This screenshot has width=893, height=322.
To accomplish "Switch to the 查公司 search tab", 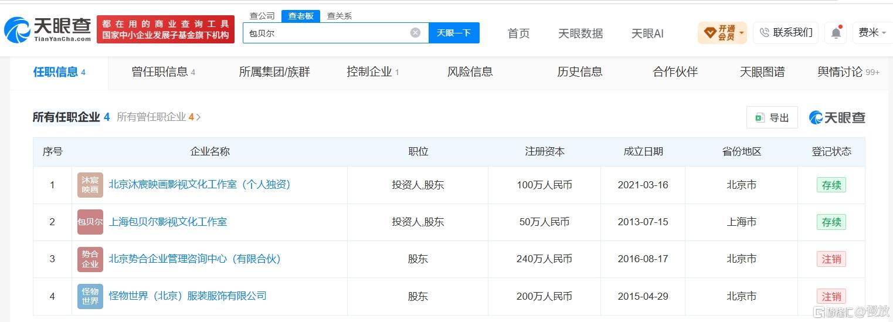I will point(262,16).
